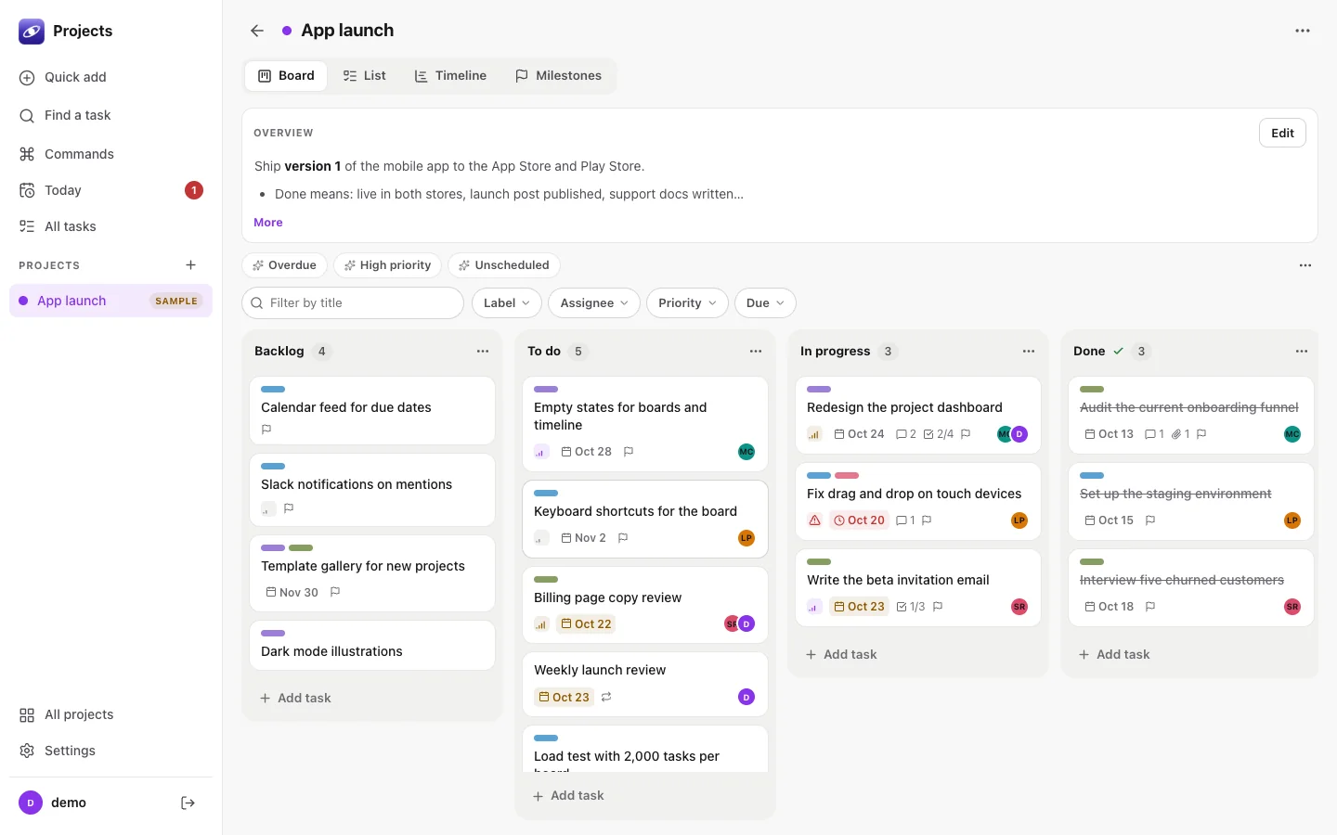Viewport: 1337px width, 835px height.
Task: Click the SR avatar on Write the beta invitation email
Action: (1019, 607)
